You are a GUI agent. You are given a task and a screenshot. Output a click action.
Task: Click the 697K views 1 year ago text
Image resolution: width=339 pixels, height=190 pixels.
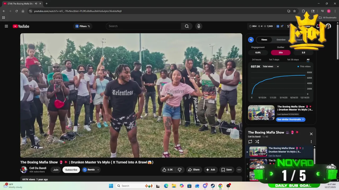point(35,179)
